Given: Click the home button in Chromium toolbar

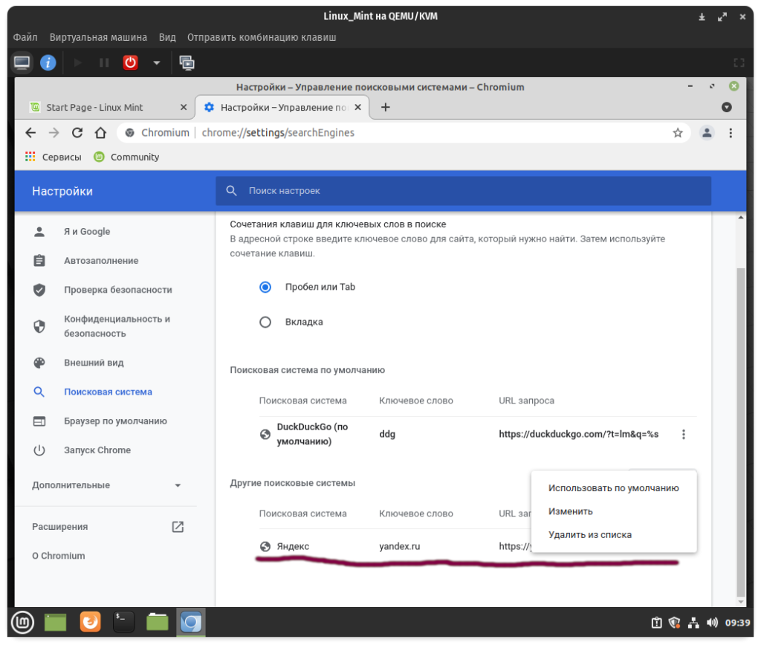Looking at the screenshot, I should pos(100,133).
